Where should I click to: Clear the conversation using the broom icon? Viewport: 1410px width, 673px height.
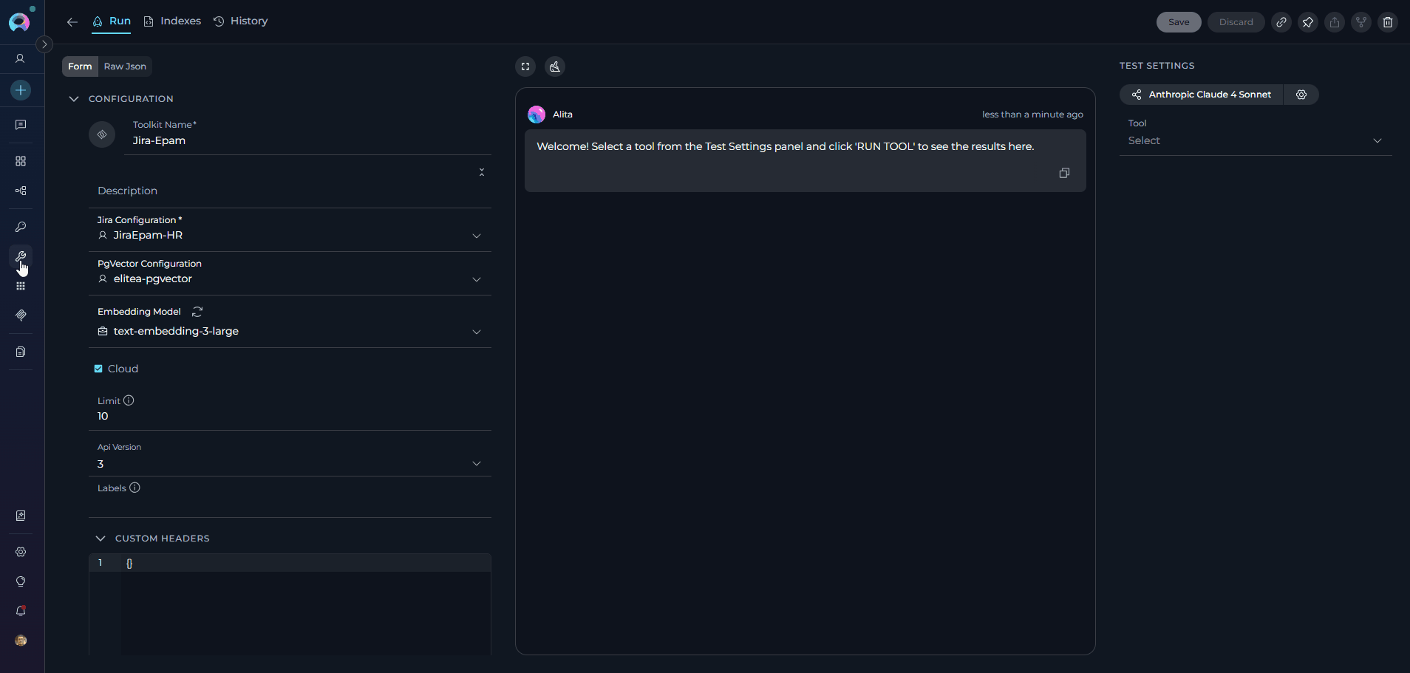554,66
